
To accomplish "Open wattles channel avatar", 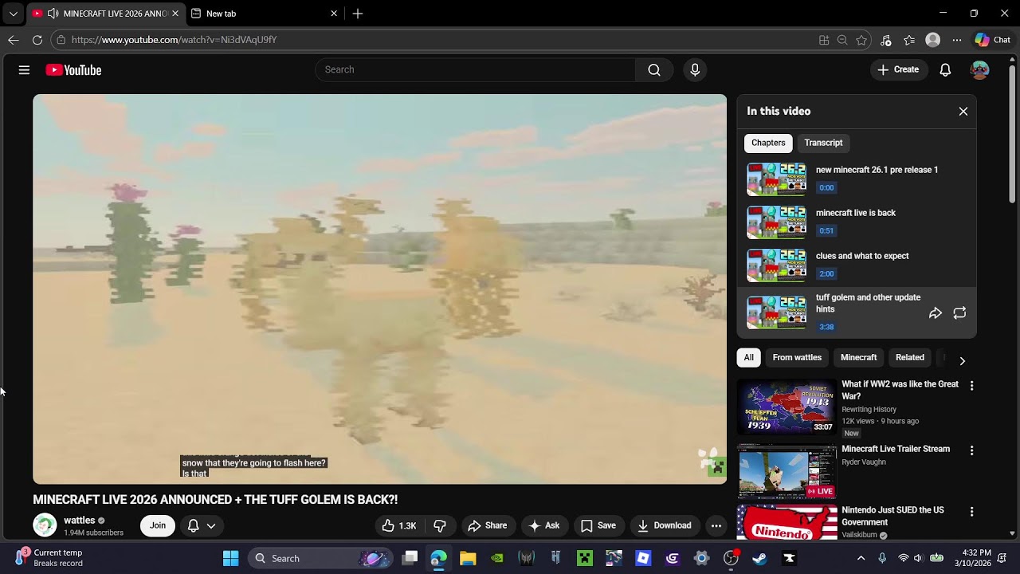I will coord(45,525).
